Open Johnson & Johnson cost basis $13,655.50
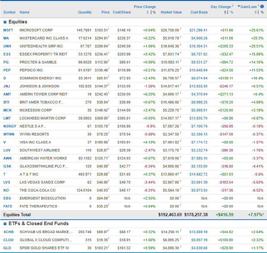 [x=198, y=86]
